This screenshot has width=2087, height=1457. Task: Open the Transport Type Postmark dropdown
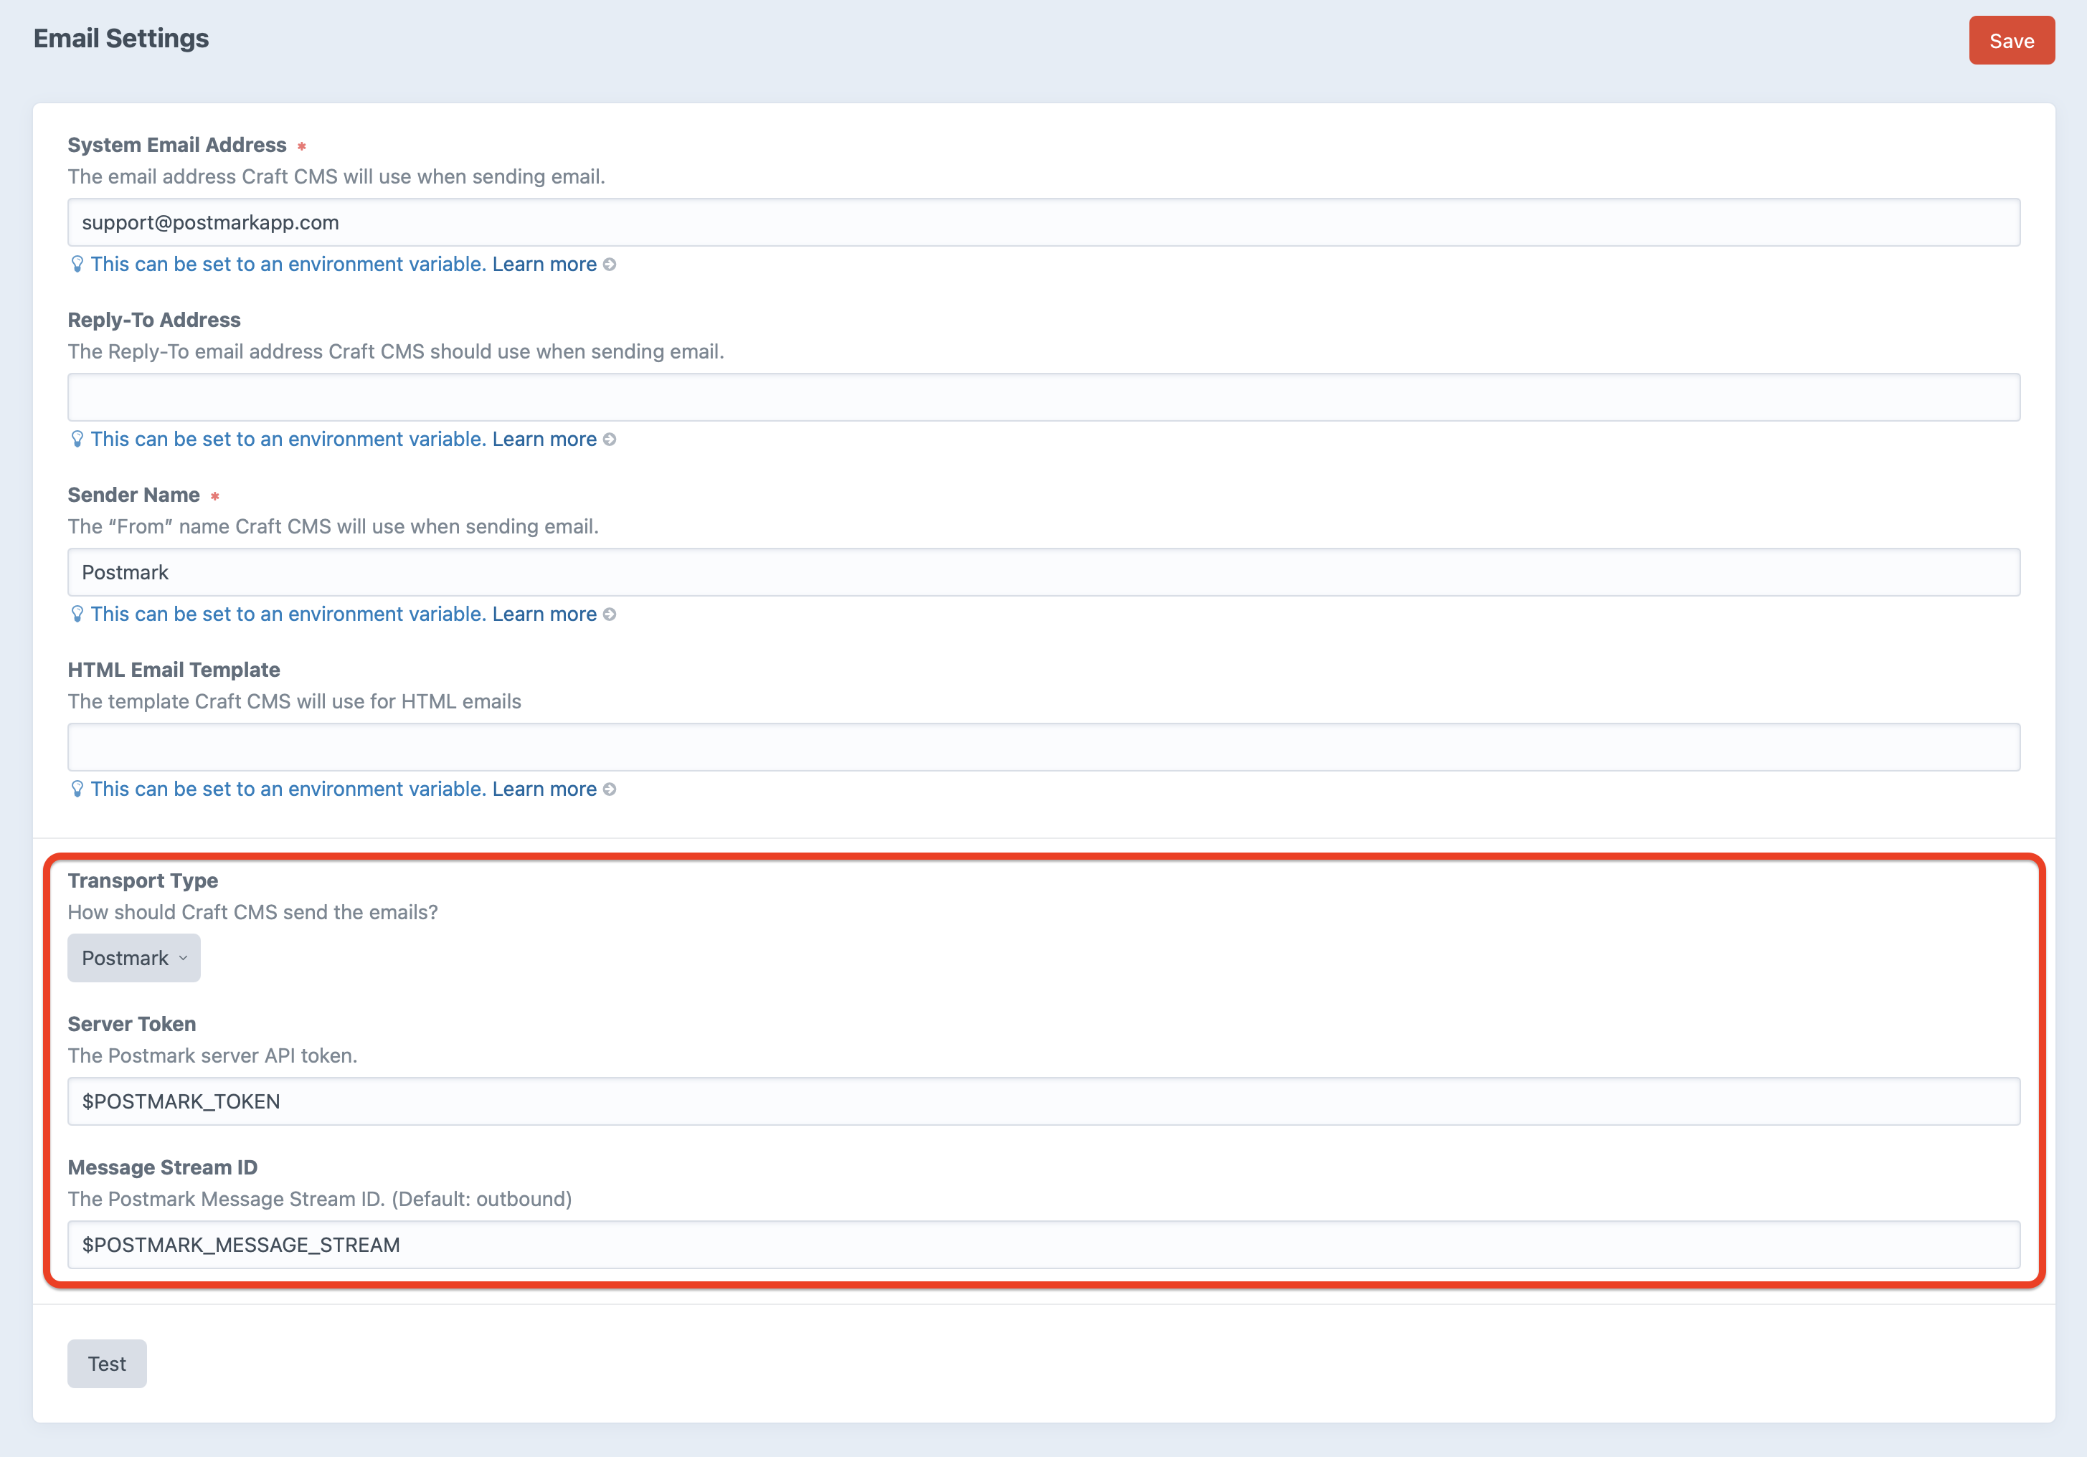coord(133,958)
